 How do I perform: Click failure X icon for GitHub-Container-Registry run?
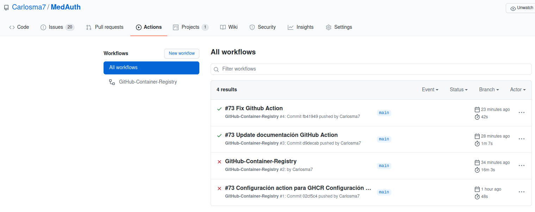tap(219, 162)
